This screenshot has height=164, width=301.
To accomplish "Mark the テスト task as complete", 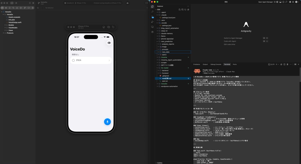I will (x=73, y=60).
